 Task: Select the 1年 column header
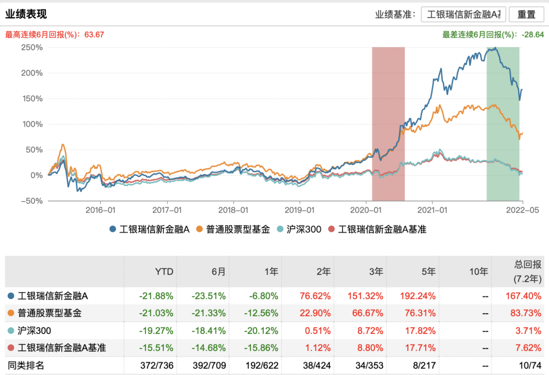[271, 272]
